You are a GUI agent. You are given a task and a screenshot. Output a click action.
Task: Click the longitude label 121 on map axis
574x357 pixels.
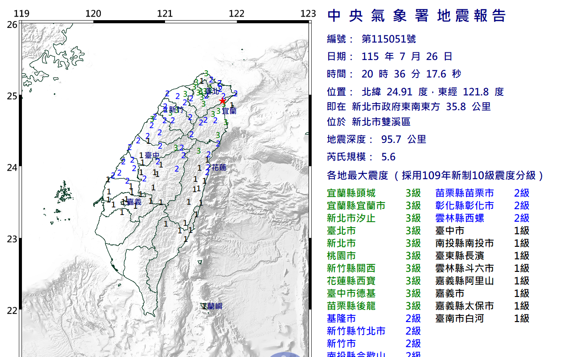coord(165,14)
